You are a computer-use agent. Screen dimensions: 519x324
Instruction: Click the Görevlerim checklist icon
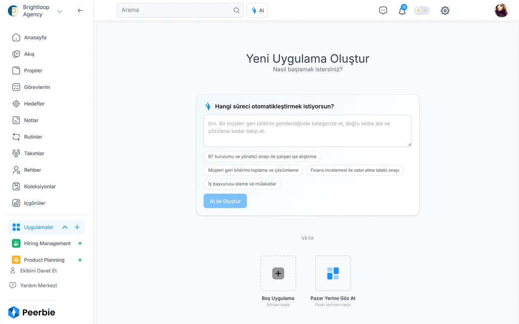[16, 87]
